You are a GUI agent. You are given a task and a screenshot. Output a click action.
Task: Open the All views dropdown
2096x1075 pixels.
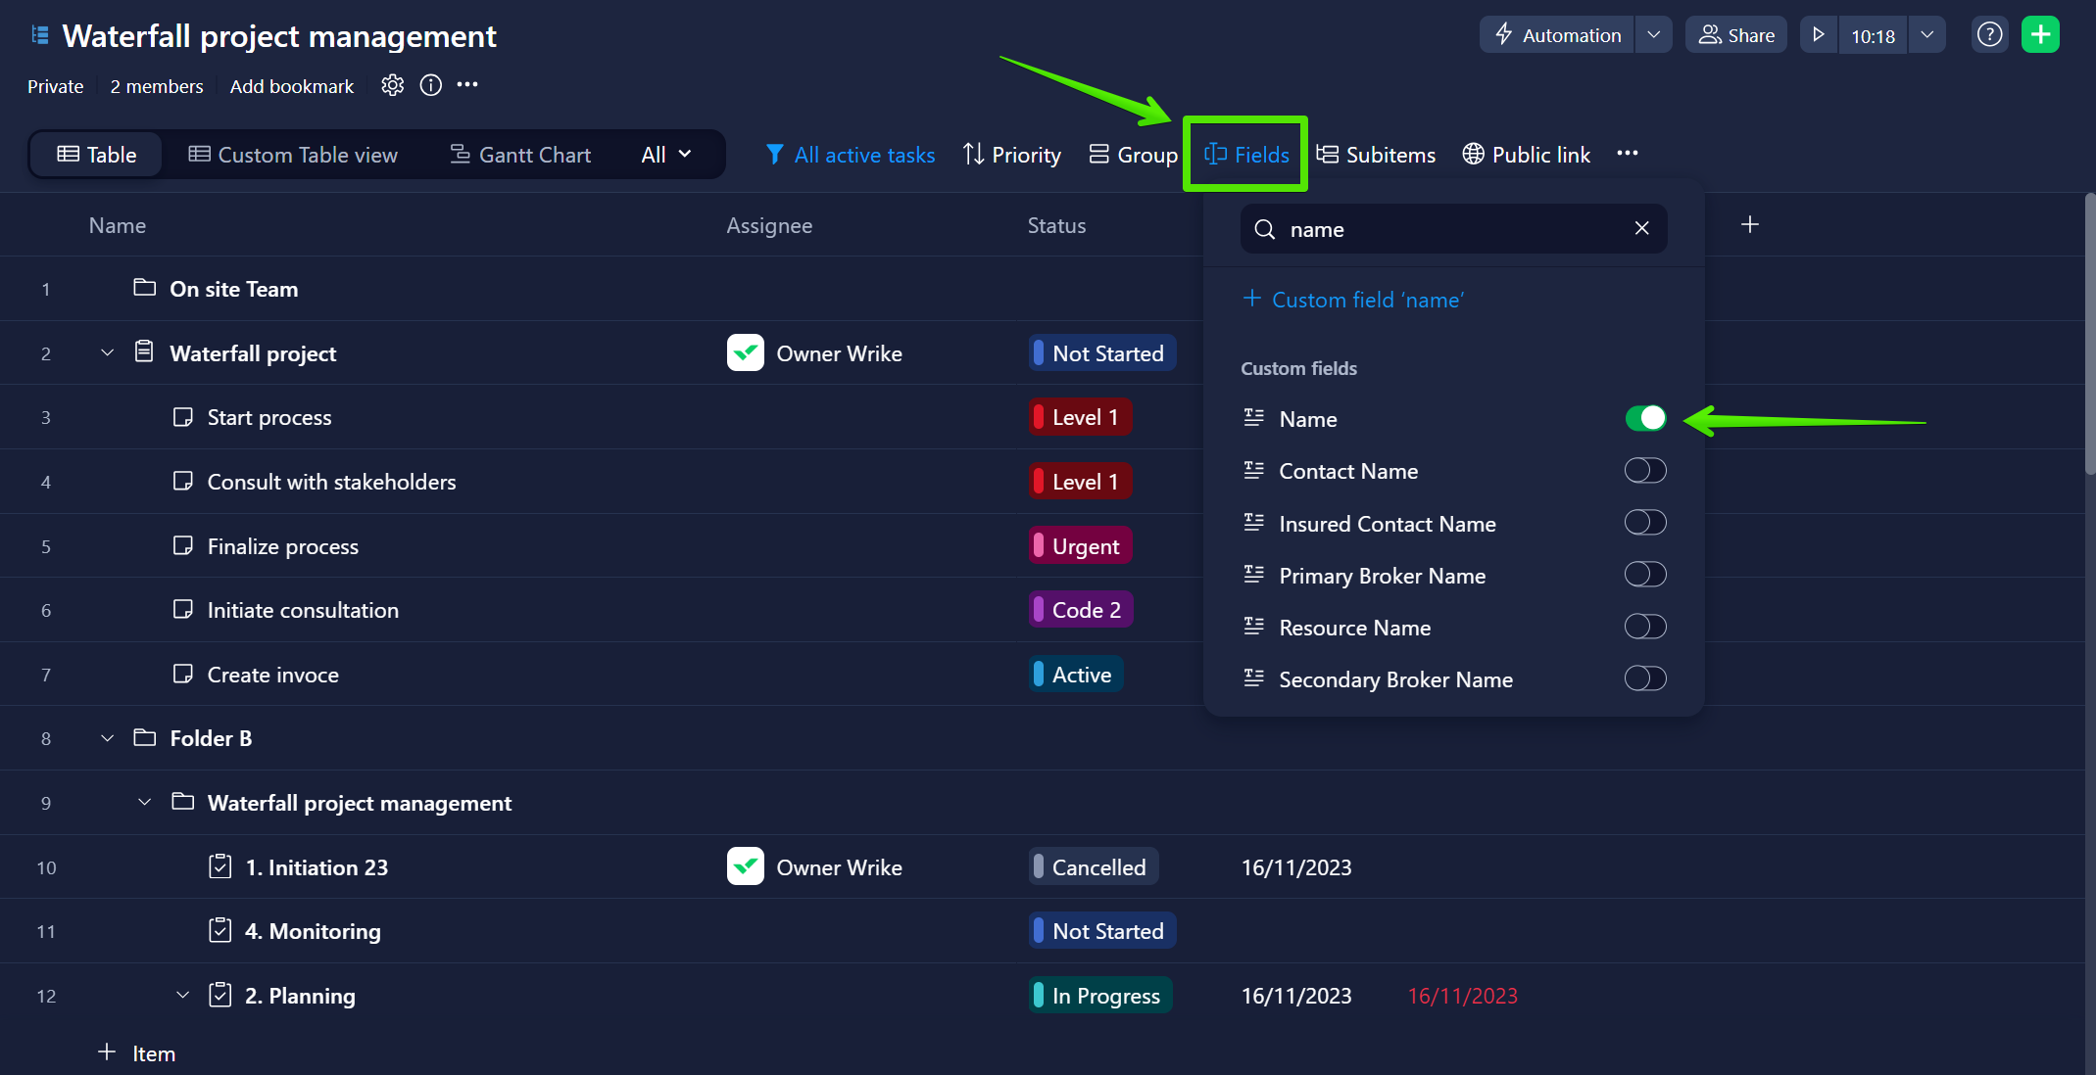tap(666, 155)
